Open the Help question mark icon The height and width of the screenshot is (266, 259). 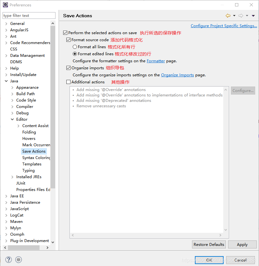tap(9, 260)
